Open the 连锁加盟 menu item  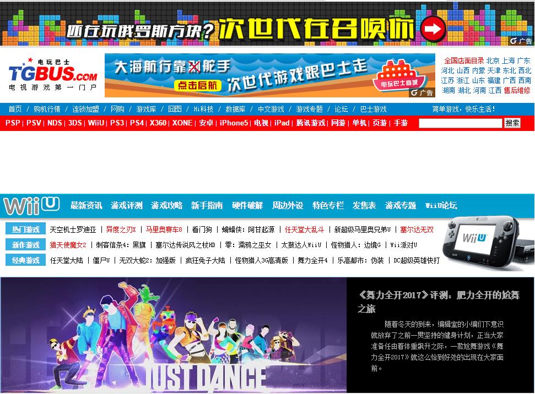tap(85, 109)
